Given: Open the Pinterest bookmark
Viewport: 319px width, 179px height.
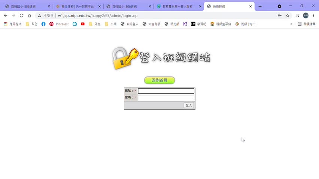Looking at the screenshot, I should click(x=59, y=24).
